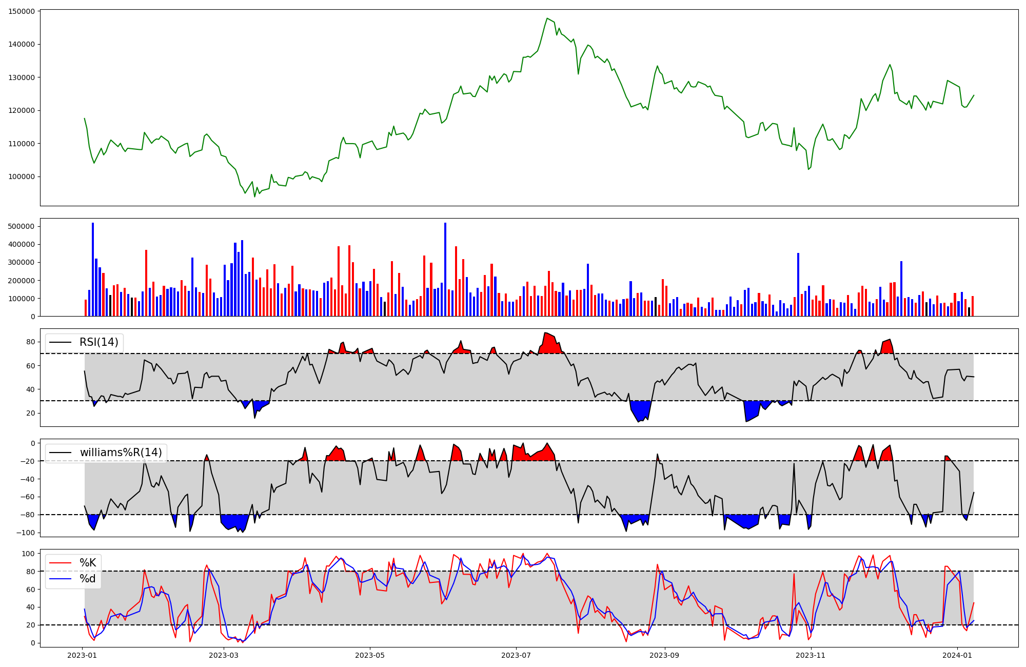Viewport: 1026px width, 667px height.
Task: Click the 100000 price axis label
Action: point(22,176)
